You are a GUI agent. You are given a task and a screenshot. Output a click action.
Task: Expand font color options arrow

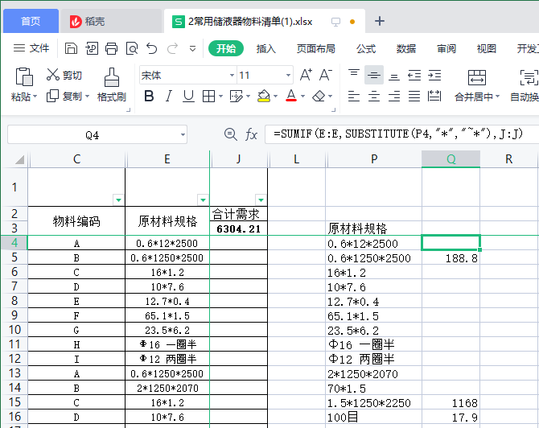pyautogui.click(x=302, y=97)
